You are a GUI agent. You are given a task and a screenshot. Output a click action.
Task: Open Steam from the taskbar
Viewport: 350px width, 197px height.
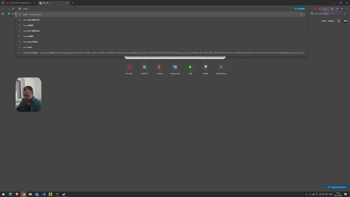point(64,194)
